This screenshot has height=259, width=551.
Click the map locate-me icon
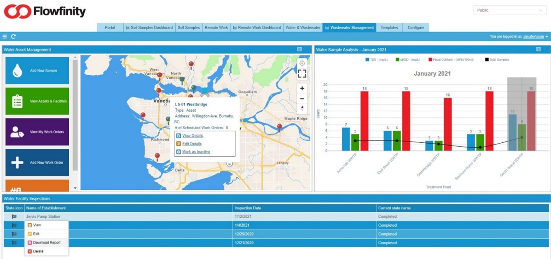tap(302, 63)
